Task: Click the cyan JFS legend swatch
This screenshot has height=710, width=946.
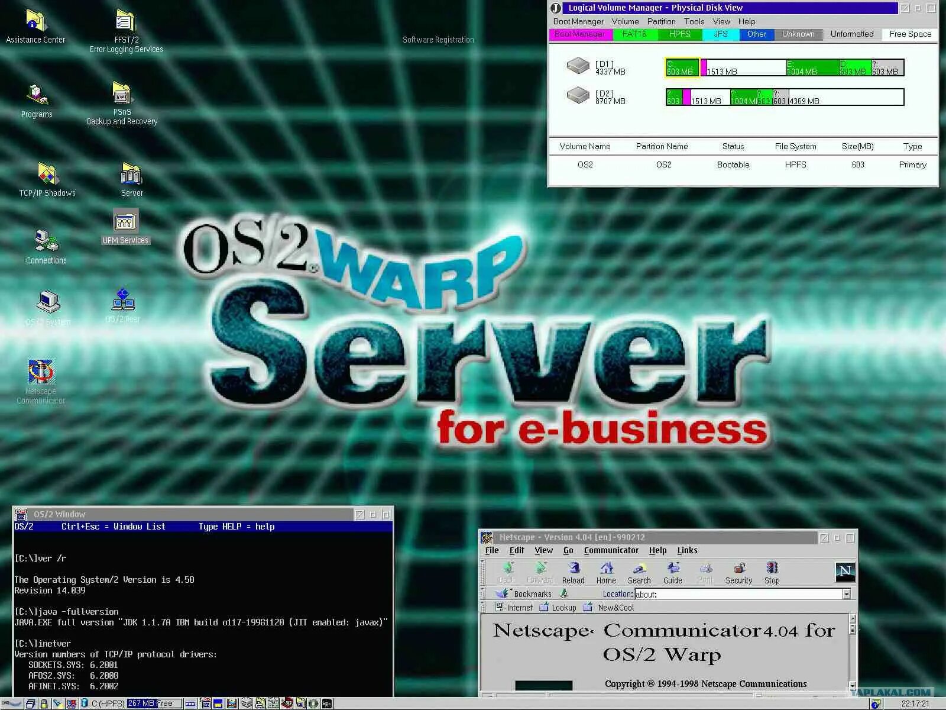Action: (x=721, y=34)
